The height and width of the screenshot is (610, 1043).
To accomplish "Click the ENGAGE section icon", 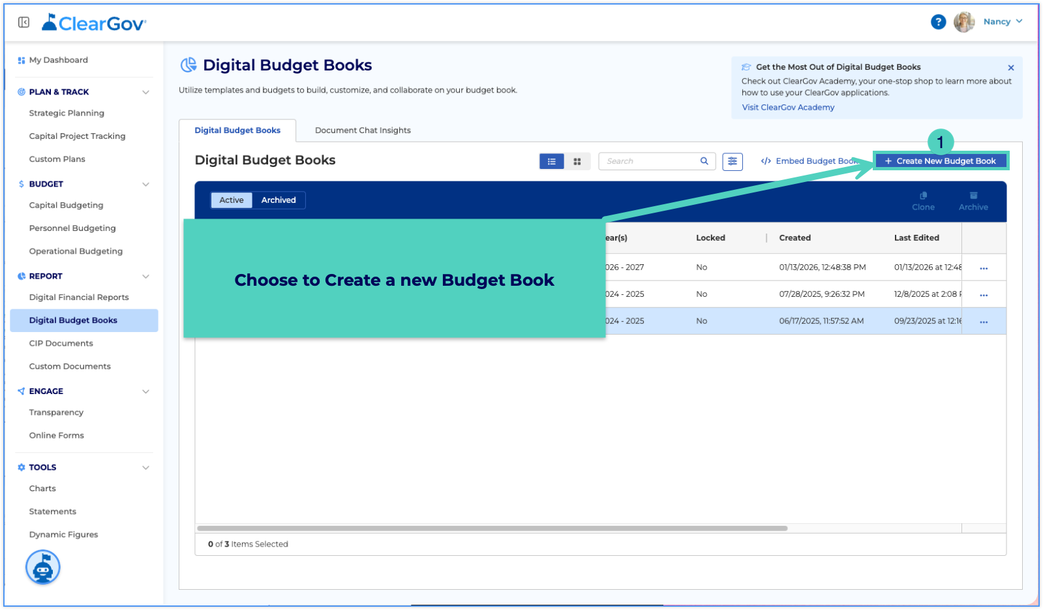I will (22, 391).
